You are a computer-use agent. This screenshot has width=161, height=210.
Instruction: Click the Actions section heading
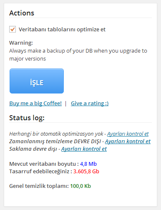click(x=22, y=13)
